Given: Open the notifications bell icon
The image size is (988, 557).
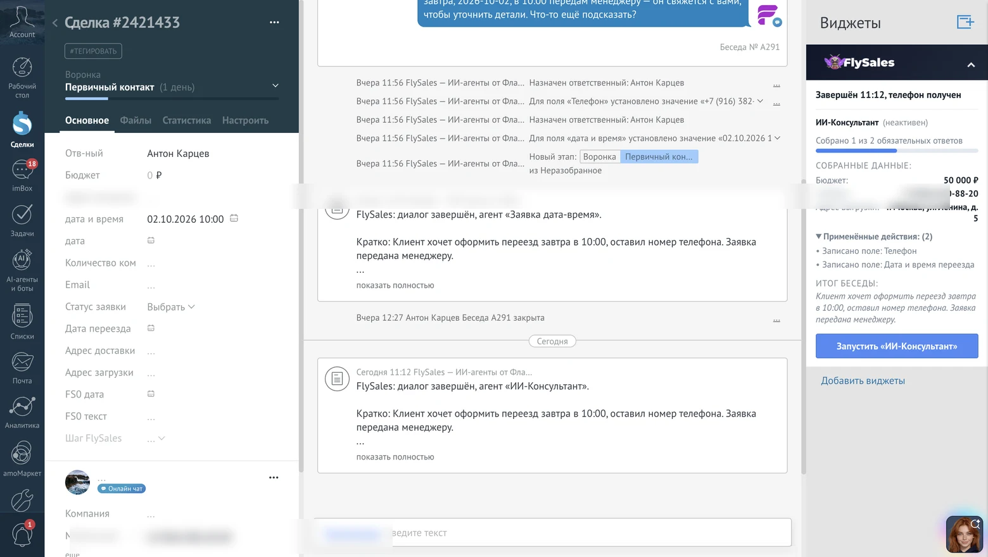Looking at the screenshot, I should (22, 534).
